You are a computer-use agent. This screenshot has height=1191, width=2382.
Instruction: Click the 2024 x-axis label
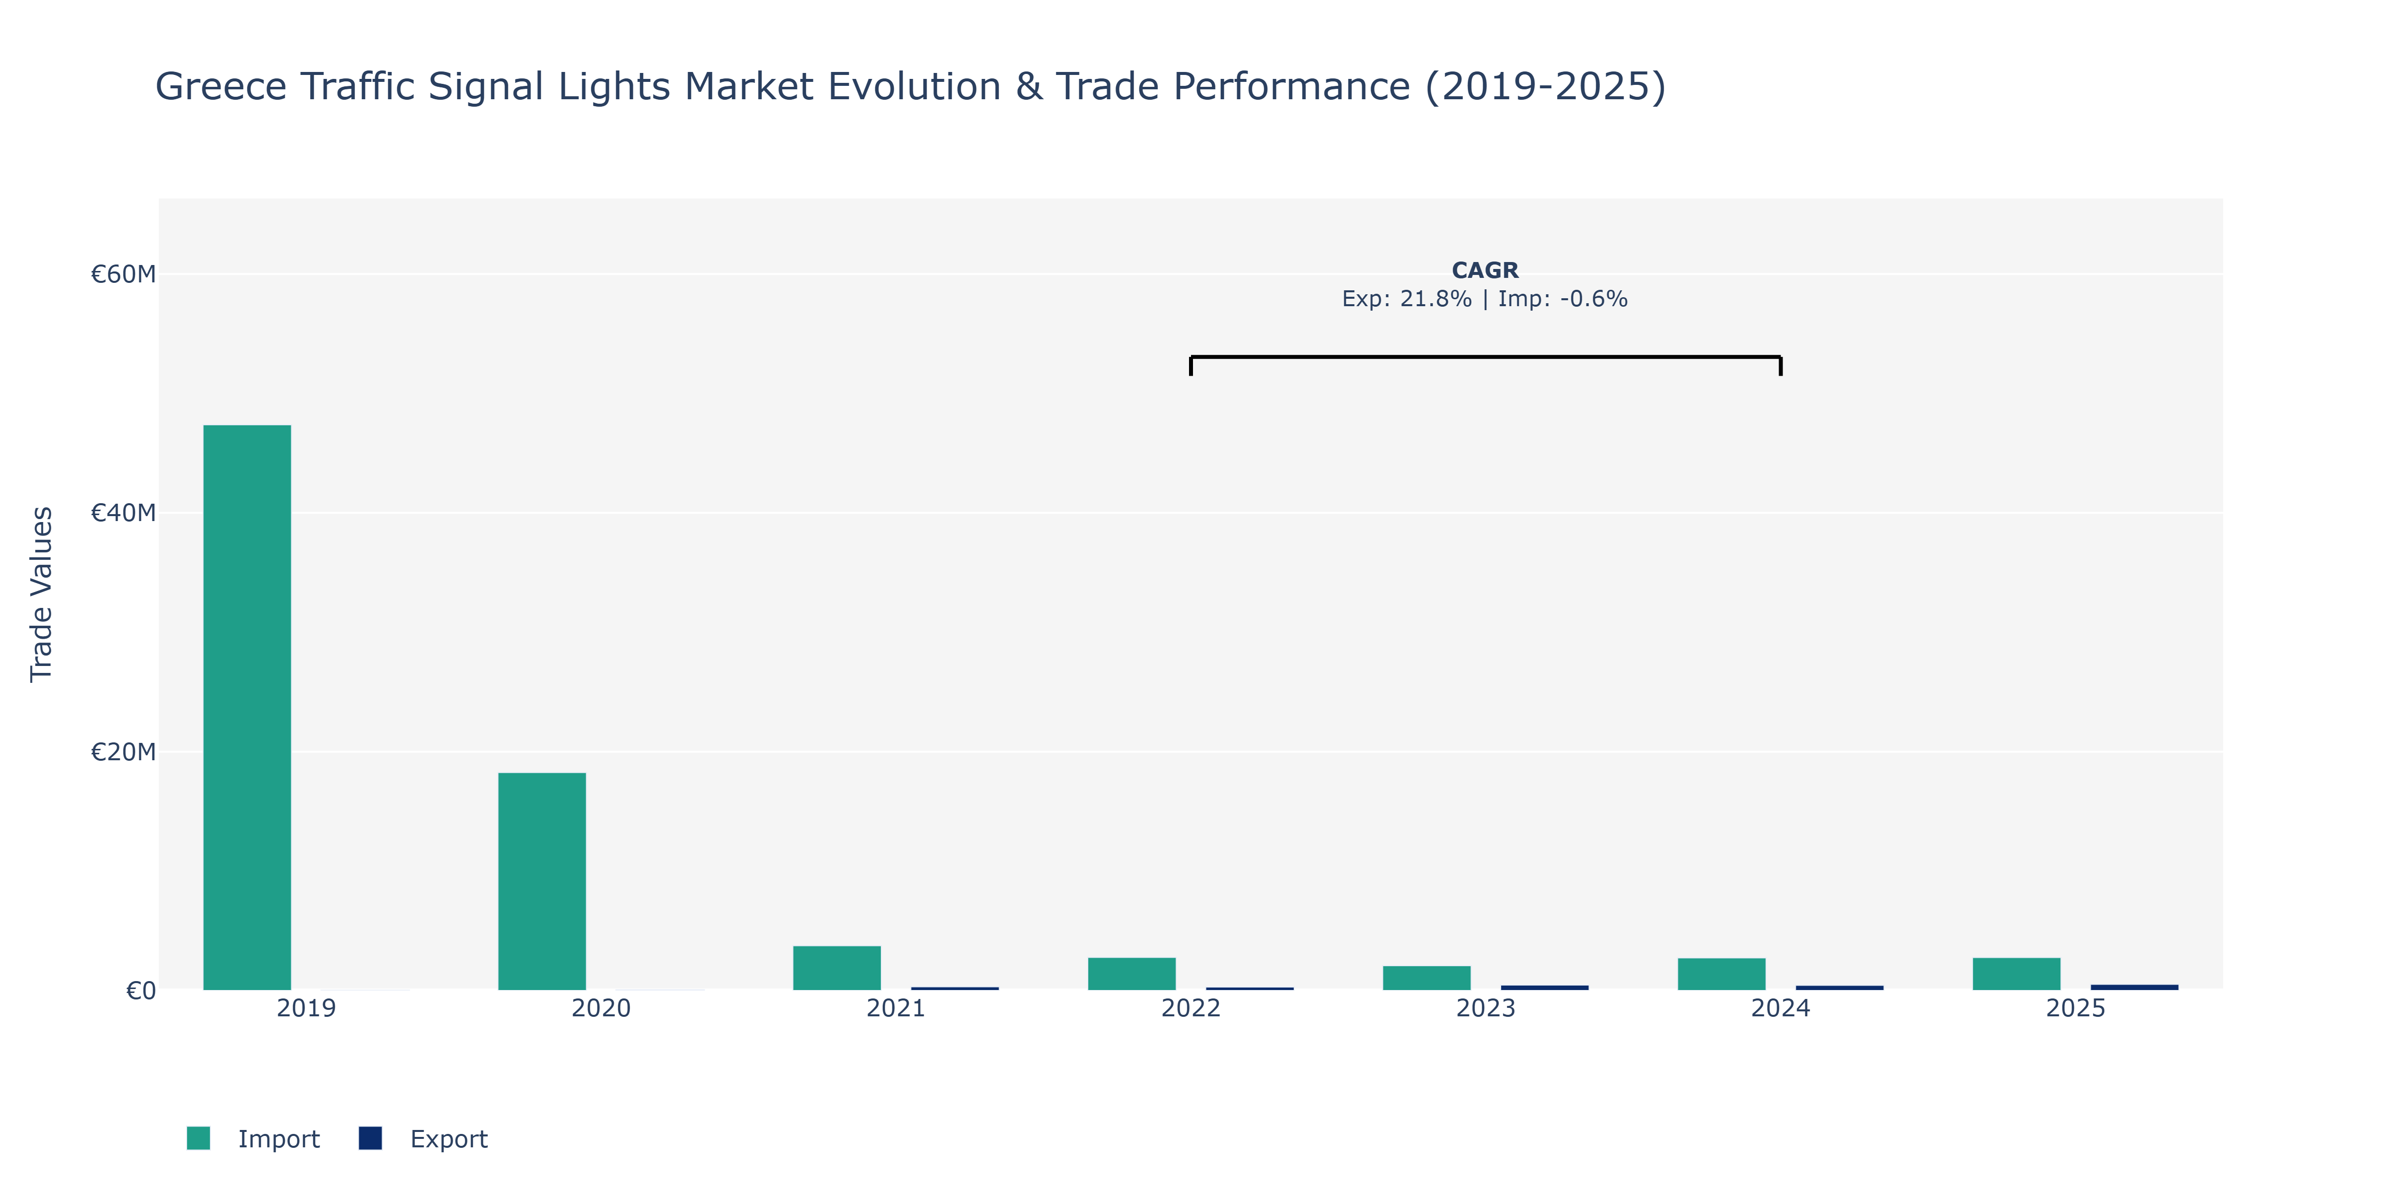pos(1781,1008)
